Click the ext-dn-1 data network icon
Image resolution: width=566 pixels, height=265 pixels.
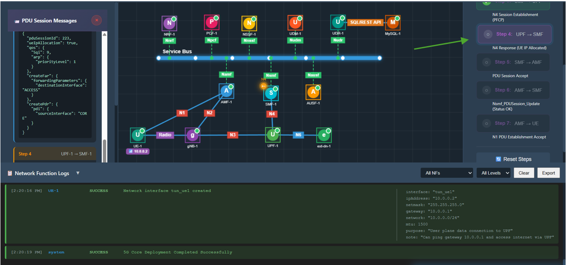coord(324,135)
